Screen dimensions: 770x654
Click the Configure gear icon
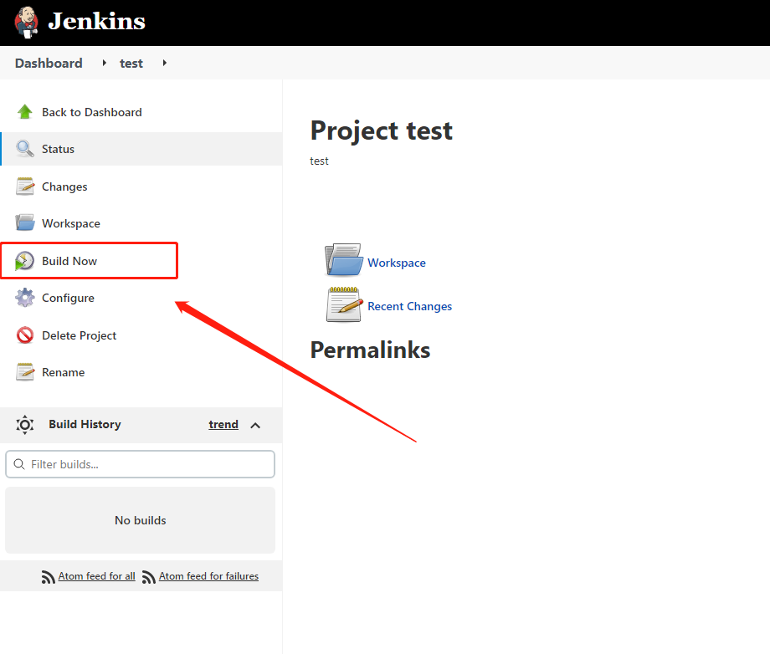coord(25,298)
